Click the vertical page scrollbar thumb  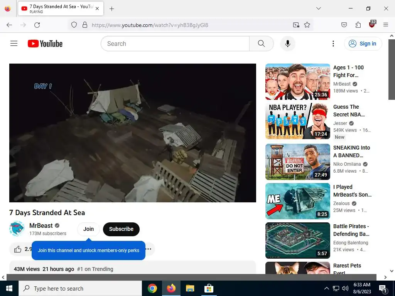[x=392, y=69]
